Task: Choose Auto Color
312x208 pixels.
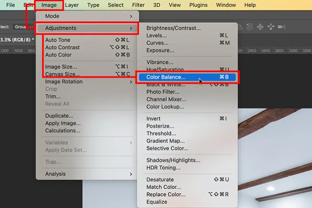Action: click(88, 55)
